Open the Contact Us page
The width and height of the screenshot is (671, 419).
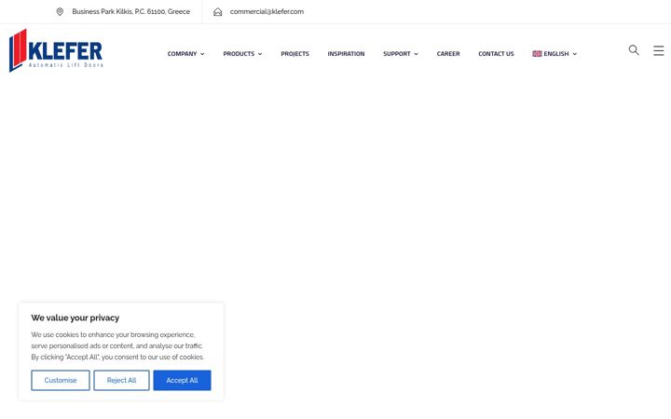point(496,53)
